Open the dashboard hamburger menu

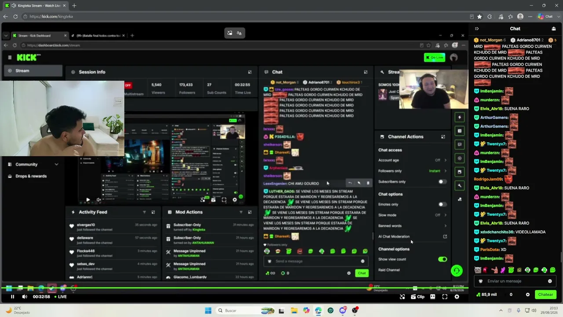(10, 57)
